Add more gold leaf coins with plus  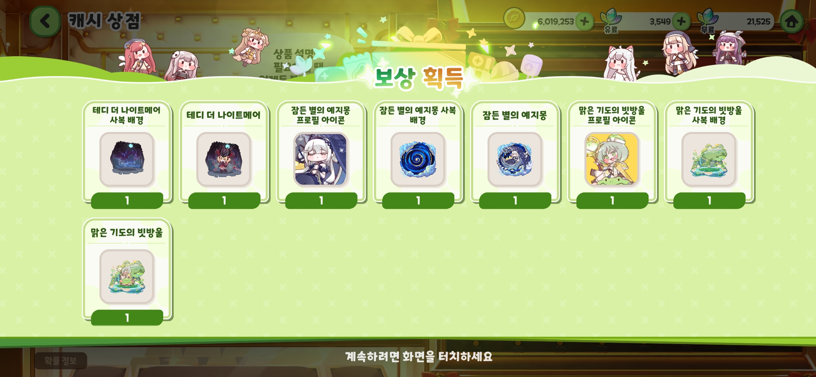point(584,22)
